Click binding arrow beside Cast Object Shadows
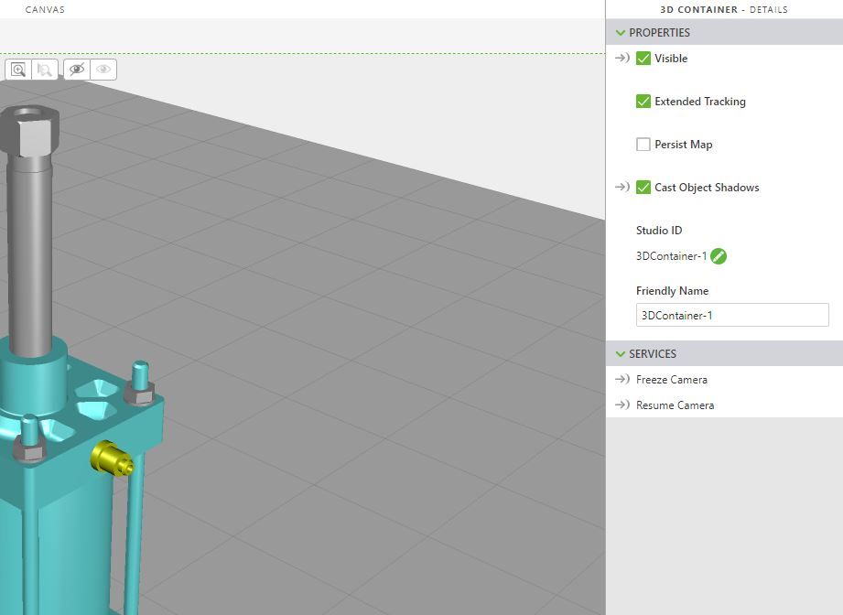 (x=622, y=188)
